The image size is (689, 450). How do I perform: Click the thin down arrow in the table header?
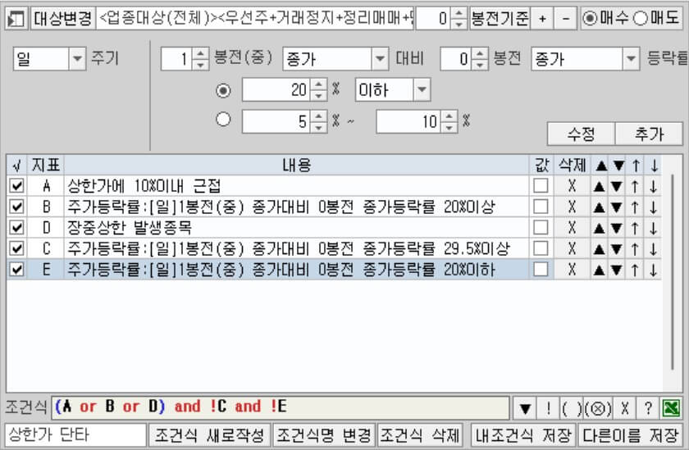tap(655, 166)
